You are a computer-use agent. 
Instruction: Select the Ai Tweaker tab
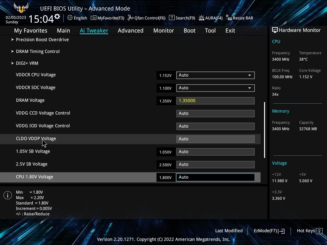94,31
